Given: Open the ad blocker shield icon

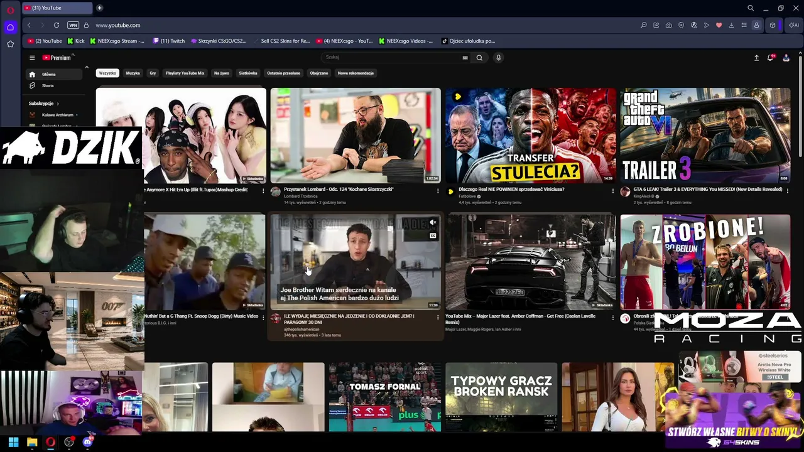Looking at the screenshot, I should (x=681, y=25).
